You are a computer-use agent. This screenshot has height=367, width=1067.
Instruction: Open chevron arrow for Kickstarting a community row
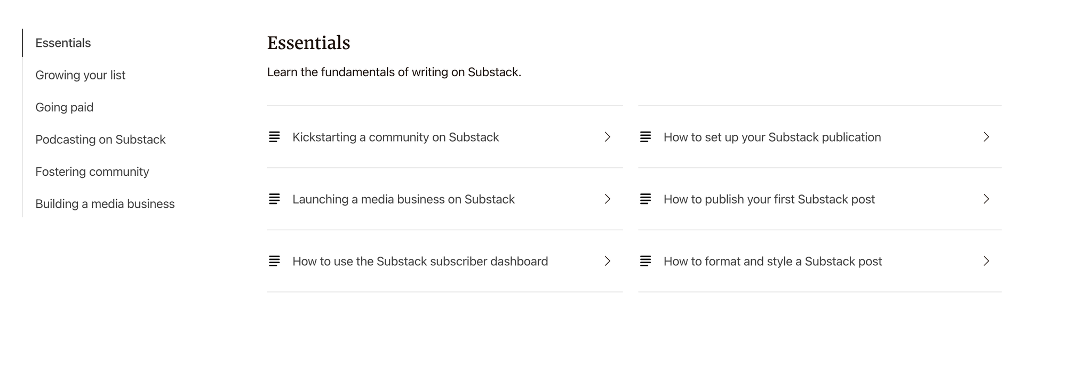tap(607, 137)
